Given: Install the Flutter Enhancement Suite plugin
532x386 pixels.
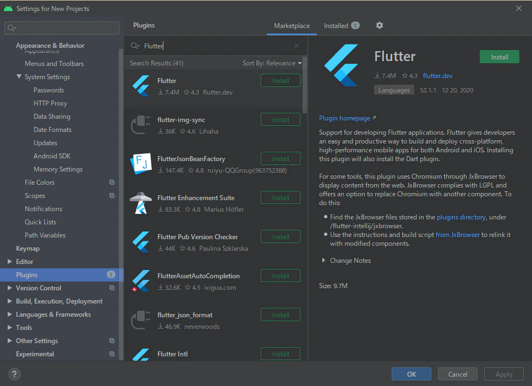Looking at the screenshot, I should [281, 198].
